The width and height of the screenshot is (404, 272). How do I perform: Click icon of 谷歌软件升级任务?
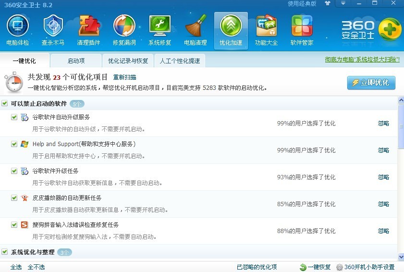pos(24,171)
